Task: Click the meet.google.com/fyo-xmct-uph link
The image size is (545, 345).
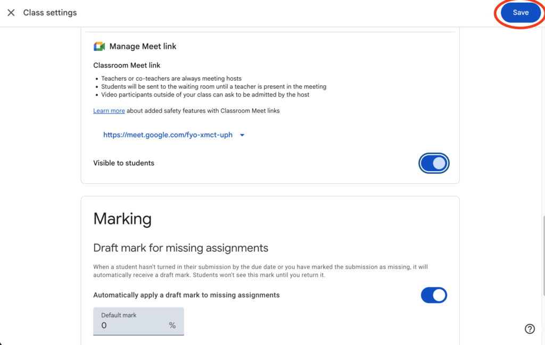Action: [168, 135]
